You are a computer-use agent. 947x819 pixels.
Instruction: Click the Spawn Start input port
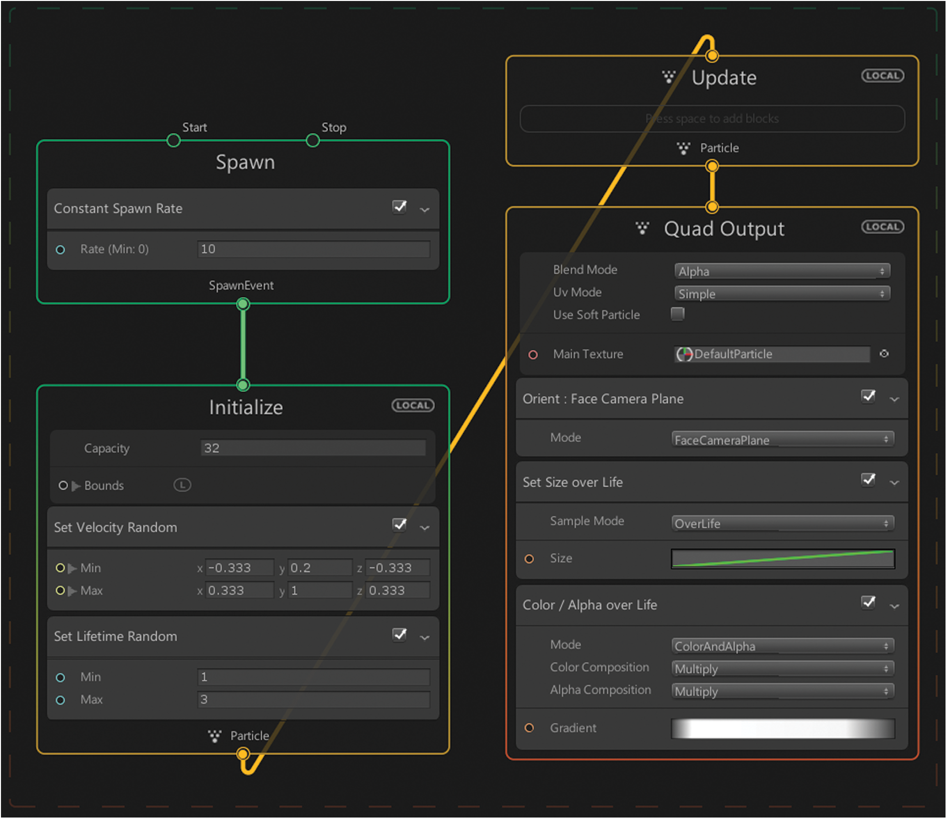pos(174,141)
